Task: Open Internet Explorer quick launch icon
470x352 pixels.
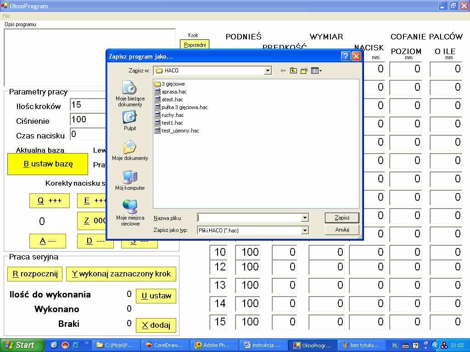Action: [76, 345]
